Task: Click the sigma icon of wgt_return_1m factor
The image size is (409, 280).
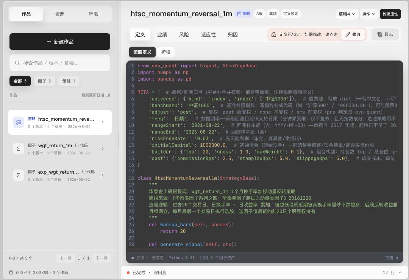Action: point(19,149)
